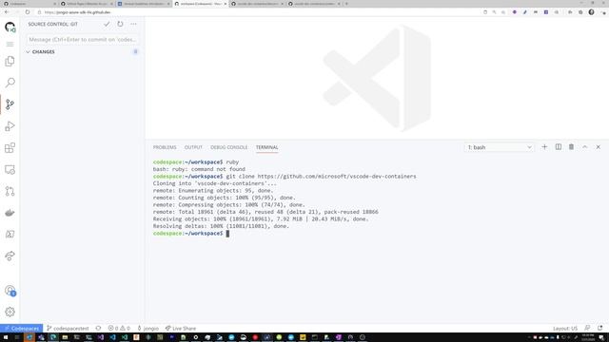Viewport: 609px width, 342px height.
Task: Kill the terminal with trash icon
Action: tap(571, 147)
